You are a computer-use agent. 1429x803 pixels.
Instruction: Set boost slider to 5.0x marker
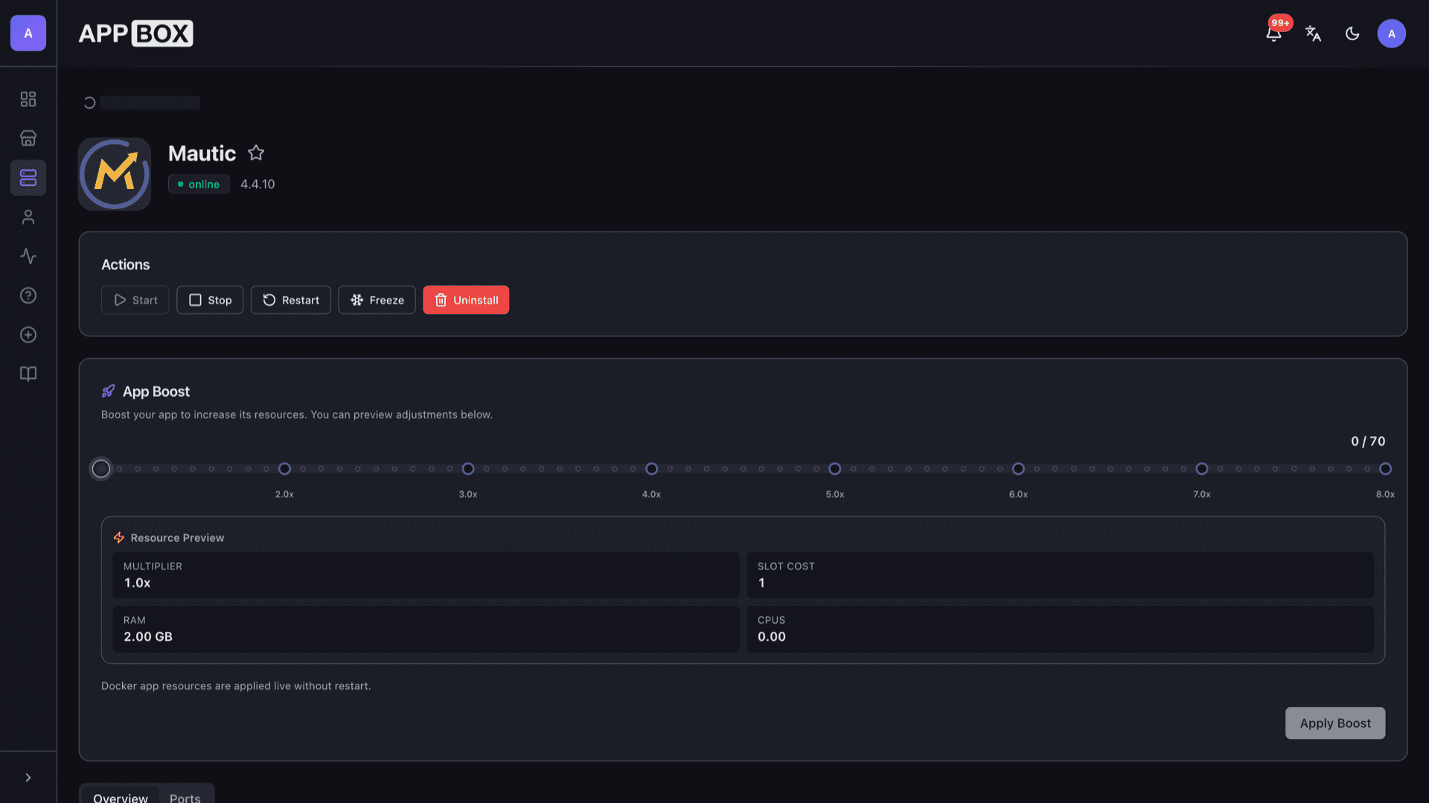[x=835, y=469]
